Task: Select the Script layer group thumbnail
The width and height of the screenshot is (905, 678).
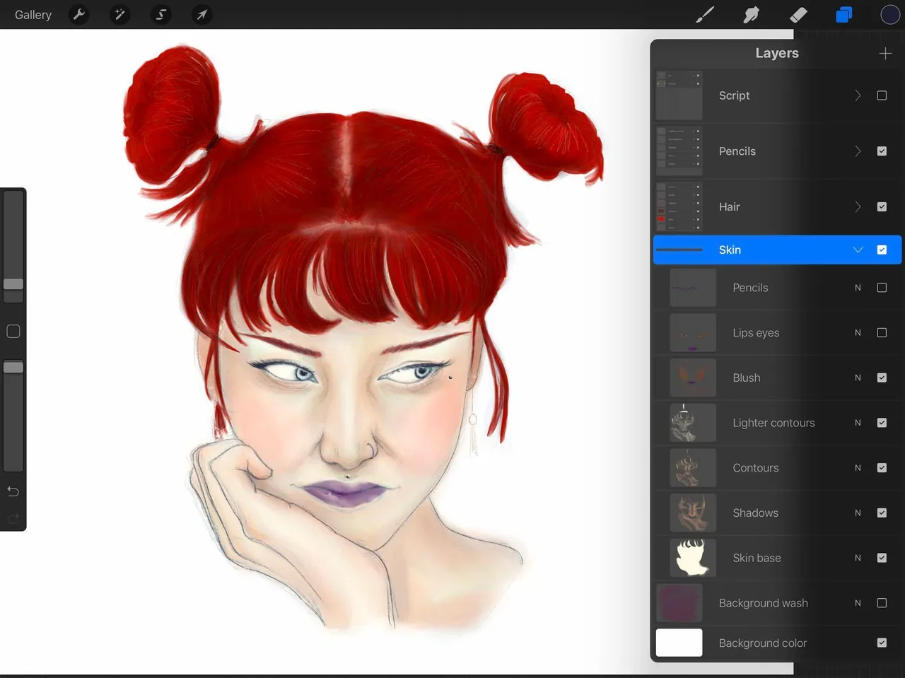Action: 679,95
